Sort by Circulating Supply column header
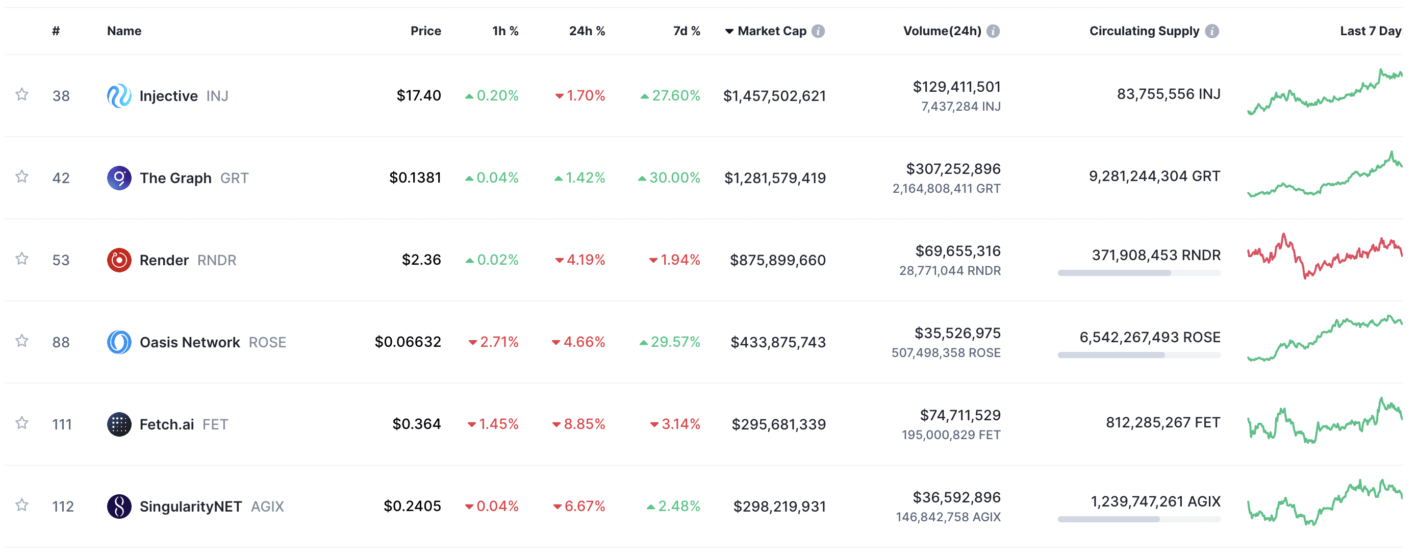1417x558 pixels. 1144,31
